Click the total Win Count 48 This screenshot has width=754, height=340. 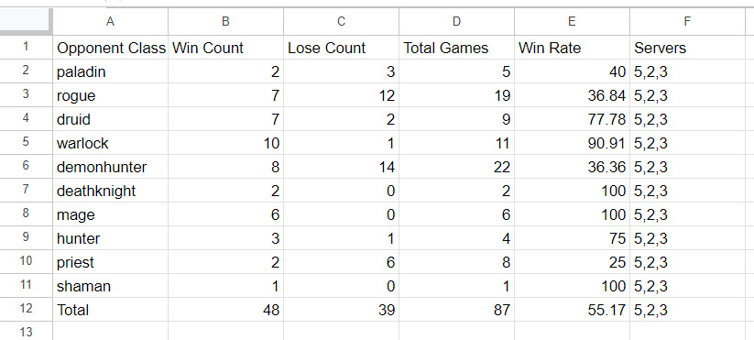pos(225,310)
